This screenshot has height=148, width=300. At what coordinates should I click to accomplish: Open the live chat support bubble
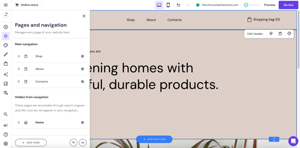(293, 141)
